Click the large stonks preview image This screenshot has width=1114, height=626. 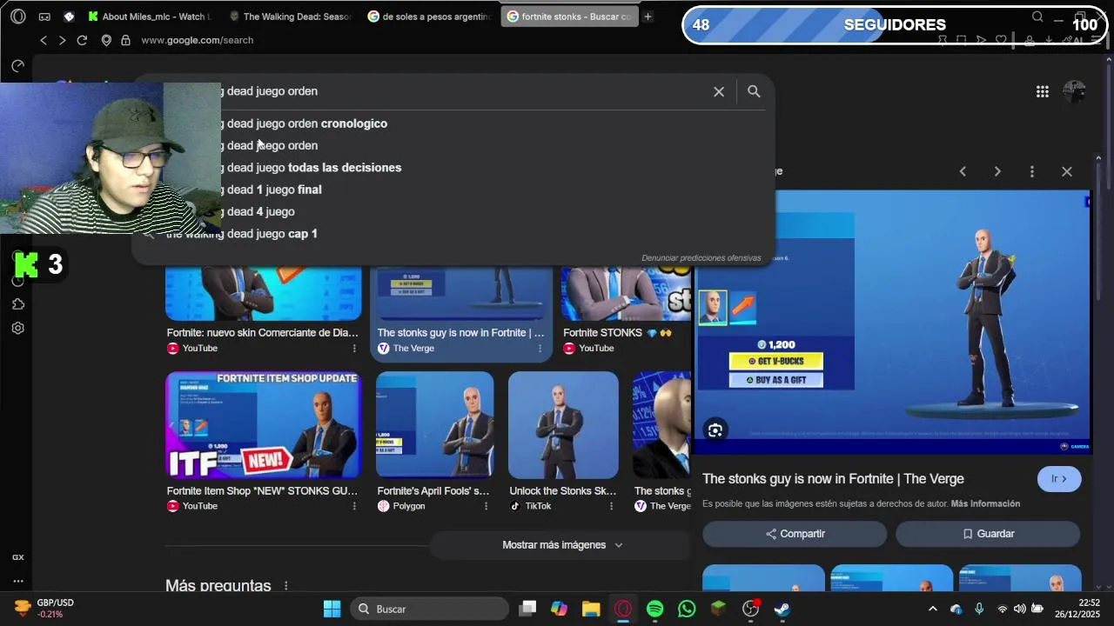coord(892,322)
